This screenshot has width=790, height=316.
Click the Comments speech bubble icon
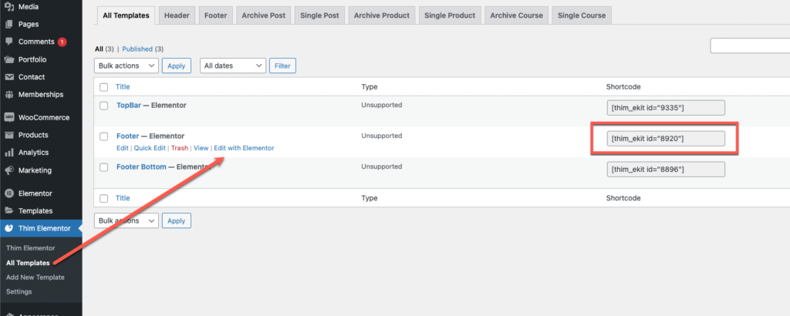(8, 42)
